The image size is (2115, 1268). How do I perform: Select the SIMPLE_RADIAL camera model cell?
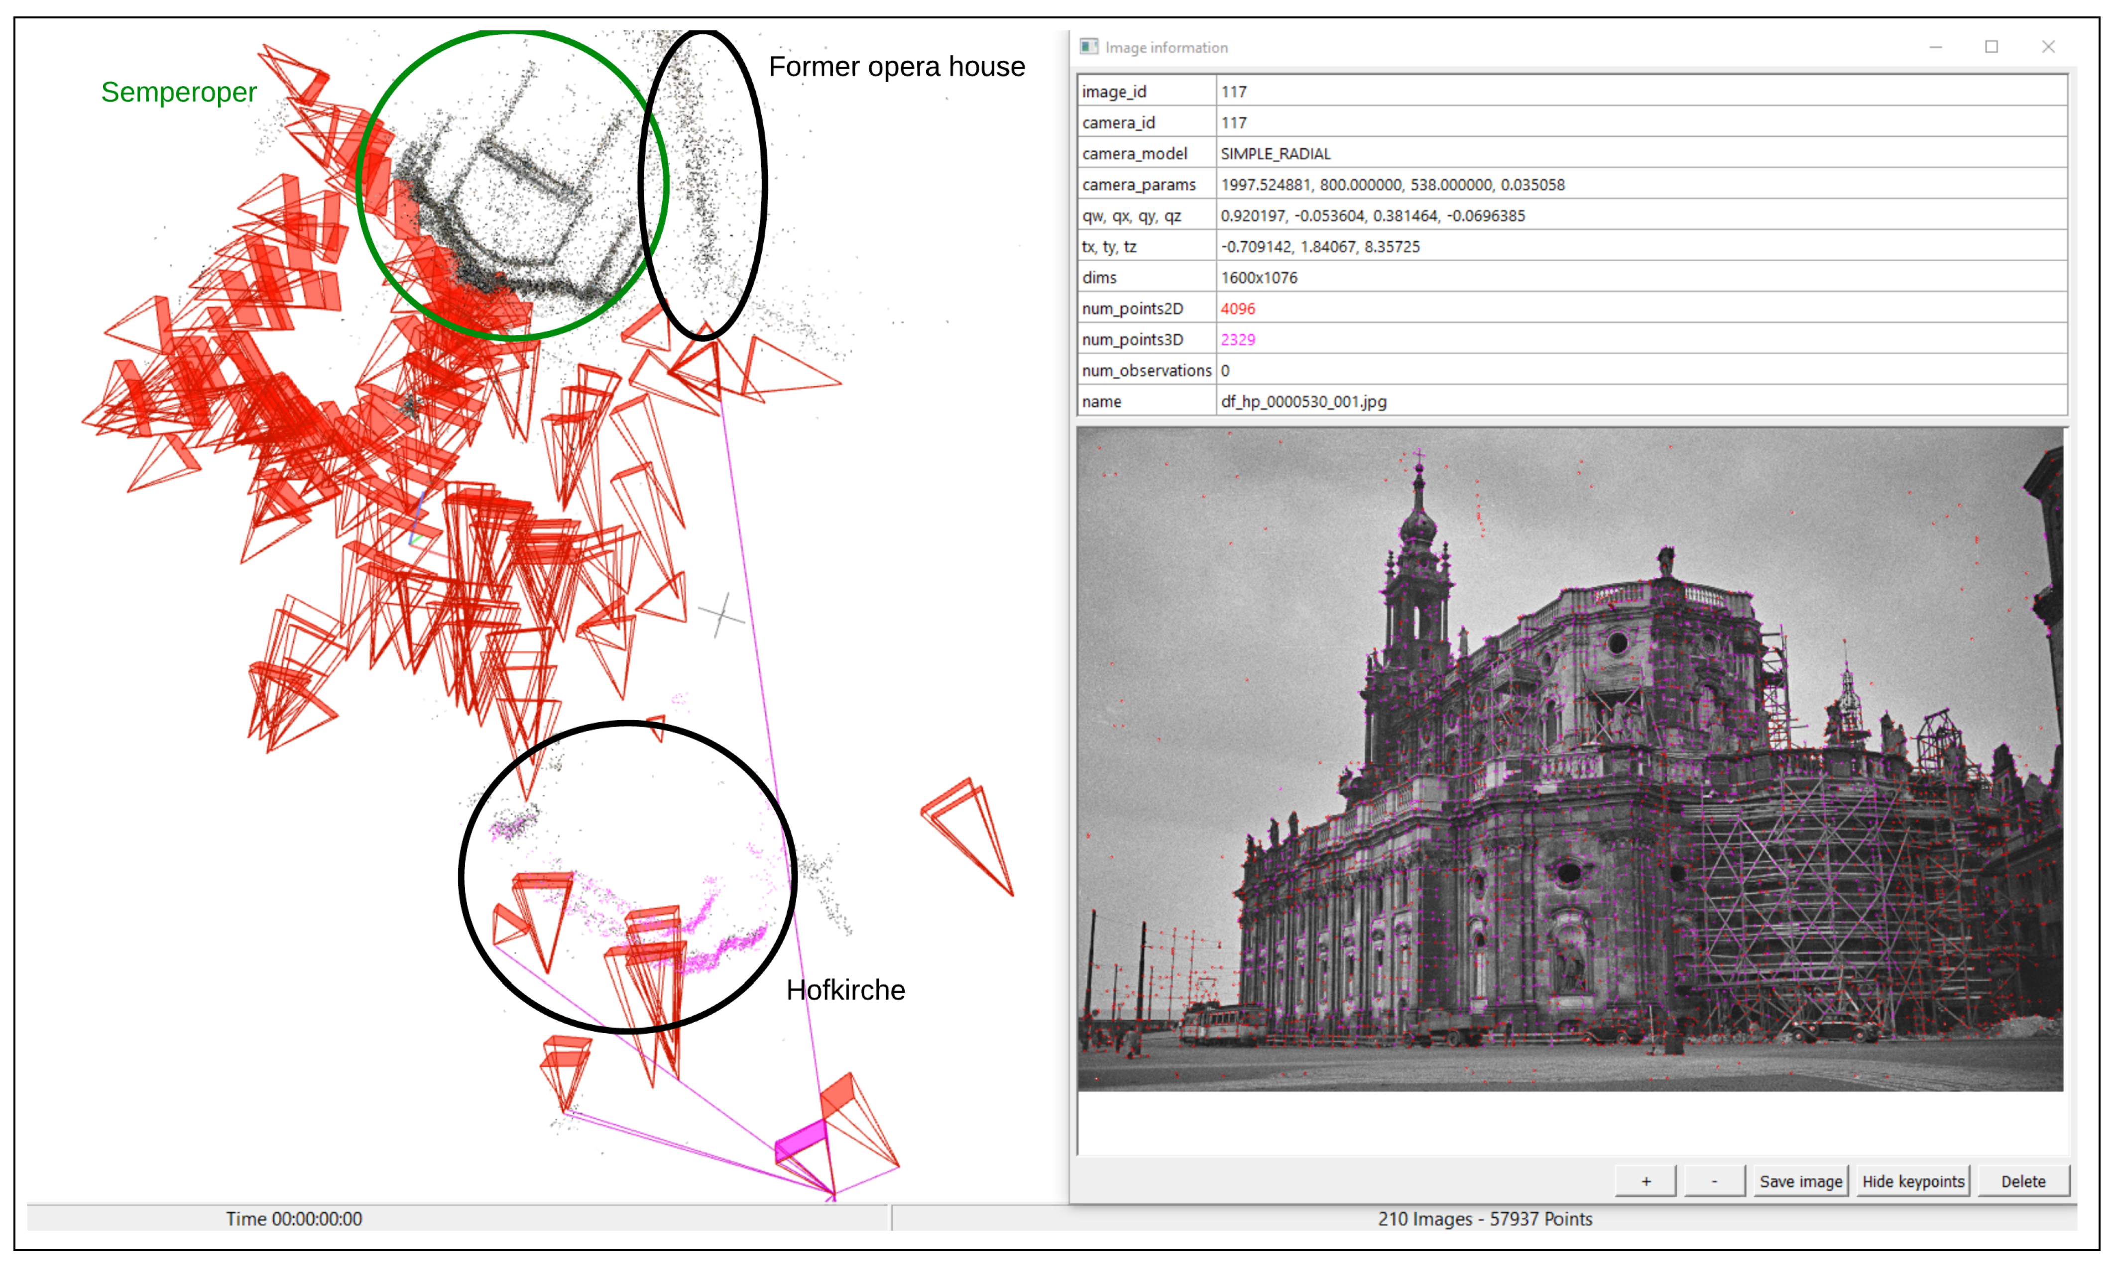[1642, 154]
